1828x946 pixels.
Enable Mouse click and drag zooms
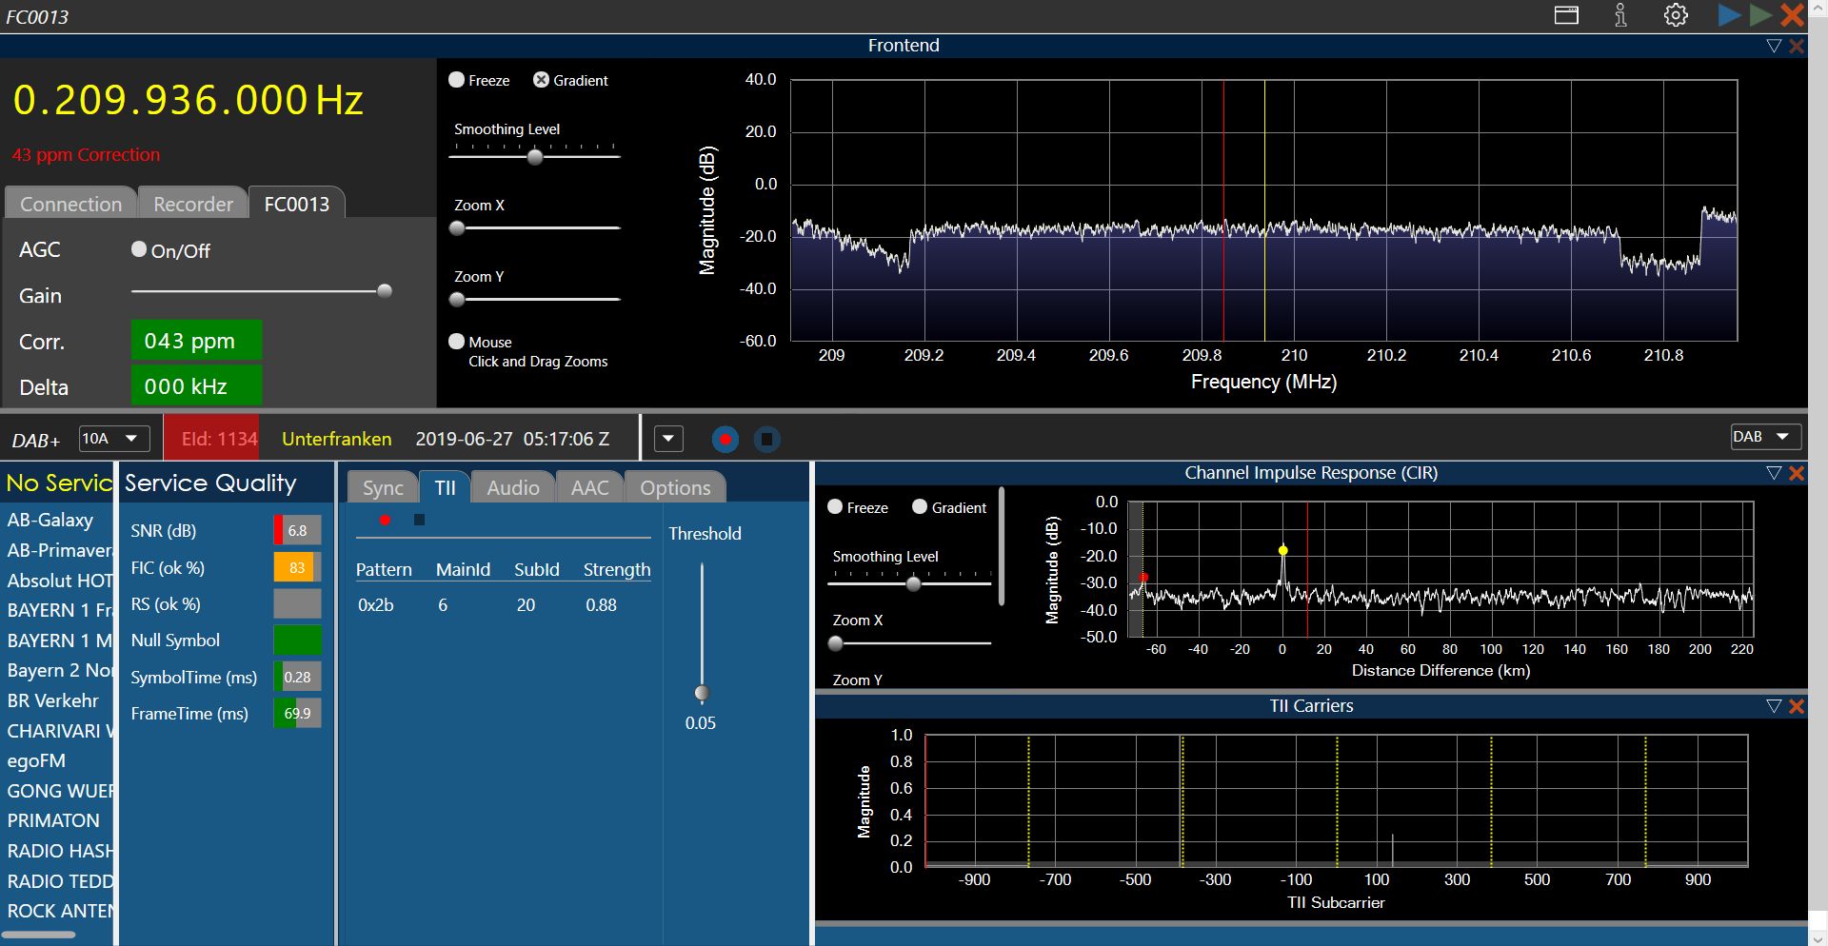pos(457,342)
